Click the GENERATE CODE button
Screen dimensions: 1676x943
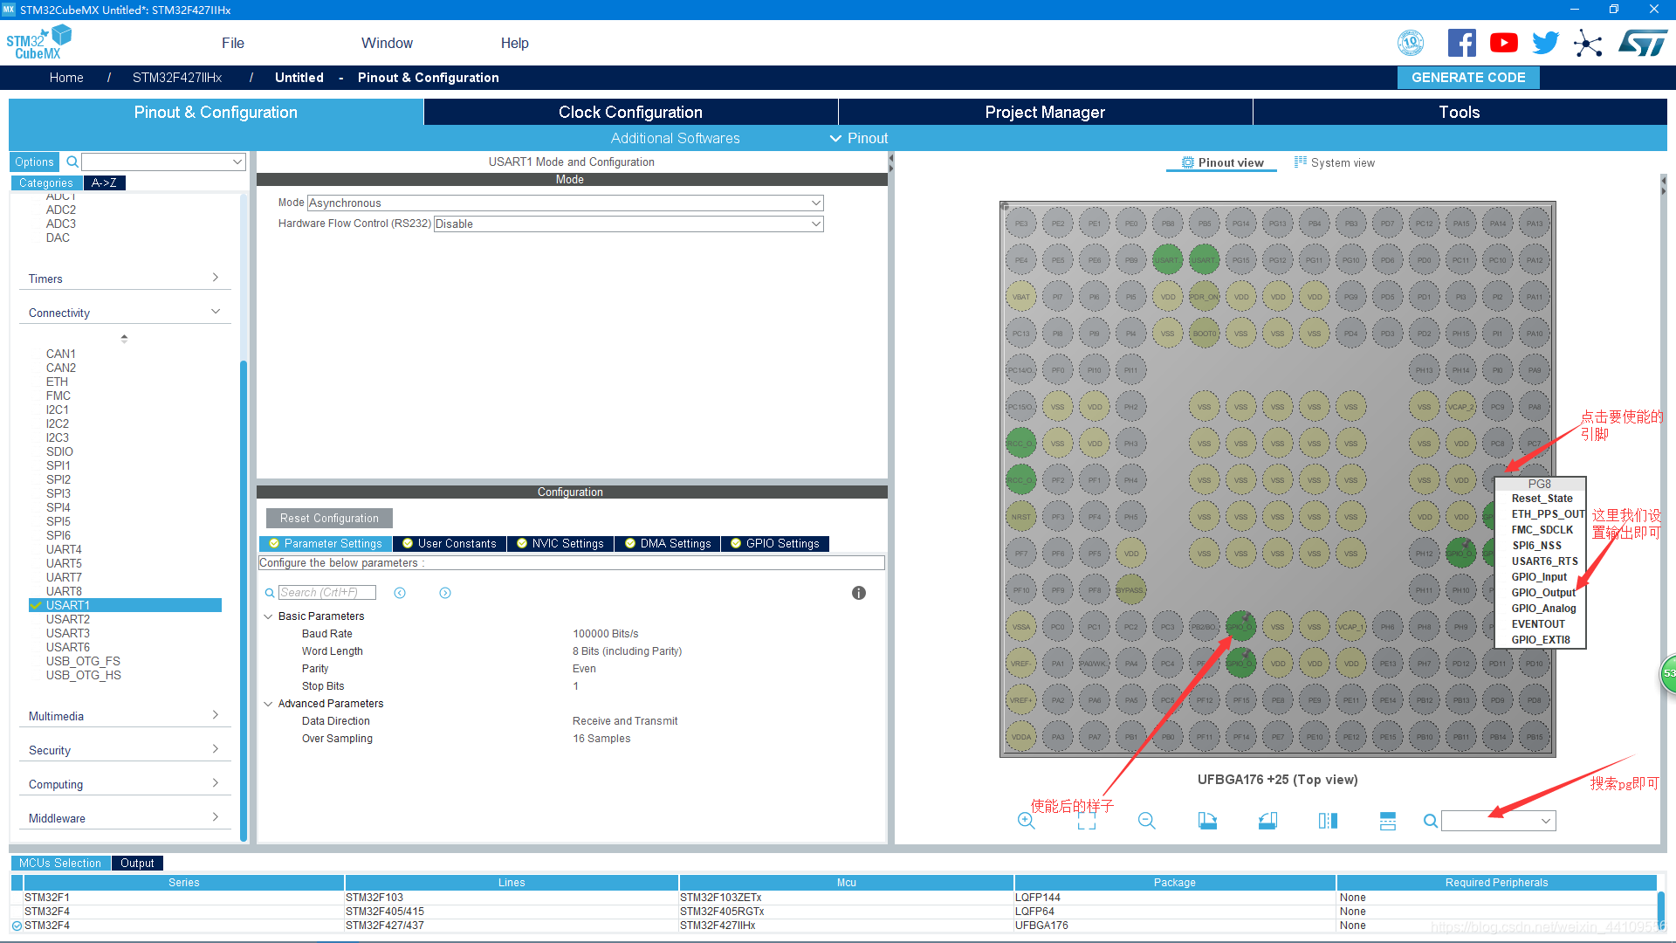[x=1468, y=77]
